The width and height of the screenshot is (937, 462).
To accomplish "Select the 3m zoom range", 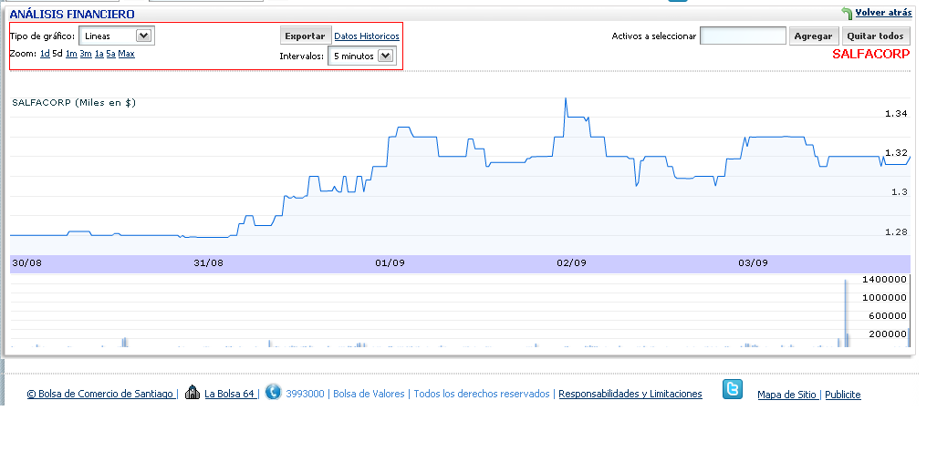I will pyautogui.click(x=85, y=54).
